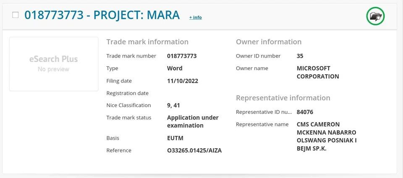Select the Representative ID 84076
Screen dimensions: 403x178
[305, 112]
